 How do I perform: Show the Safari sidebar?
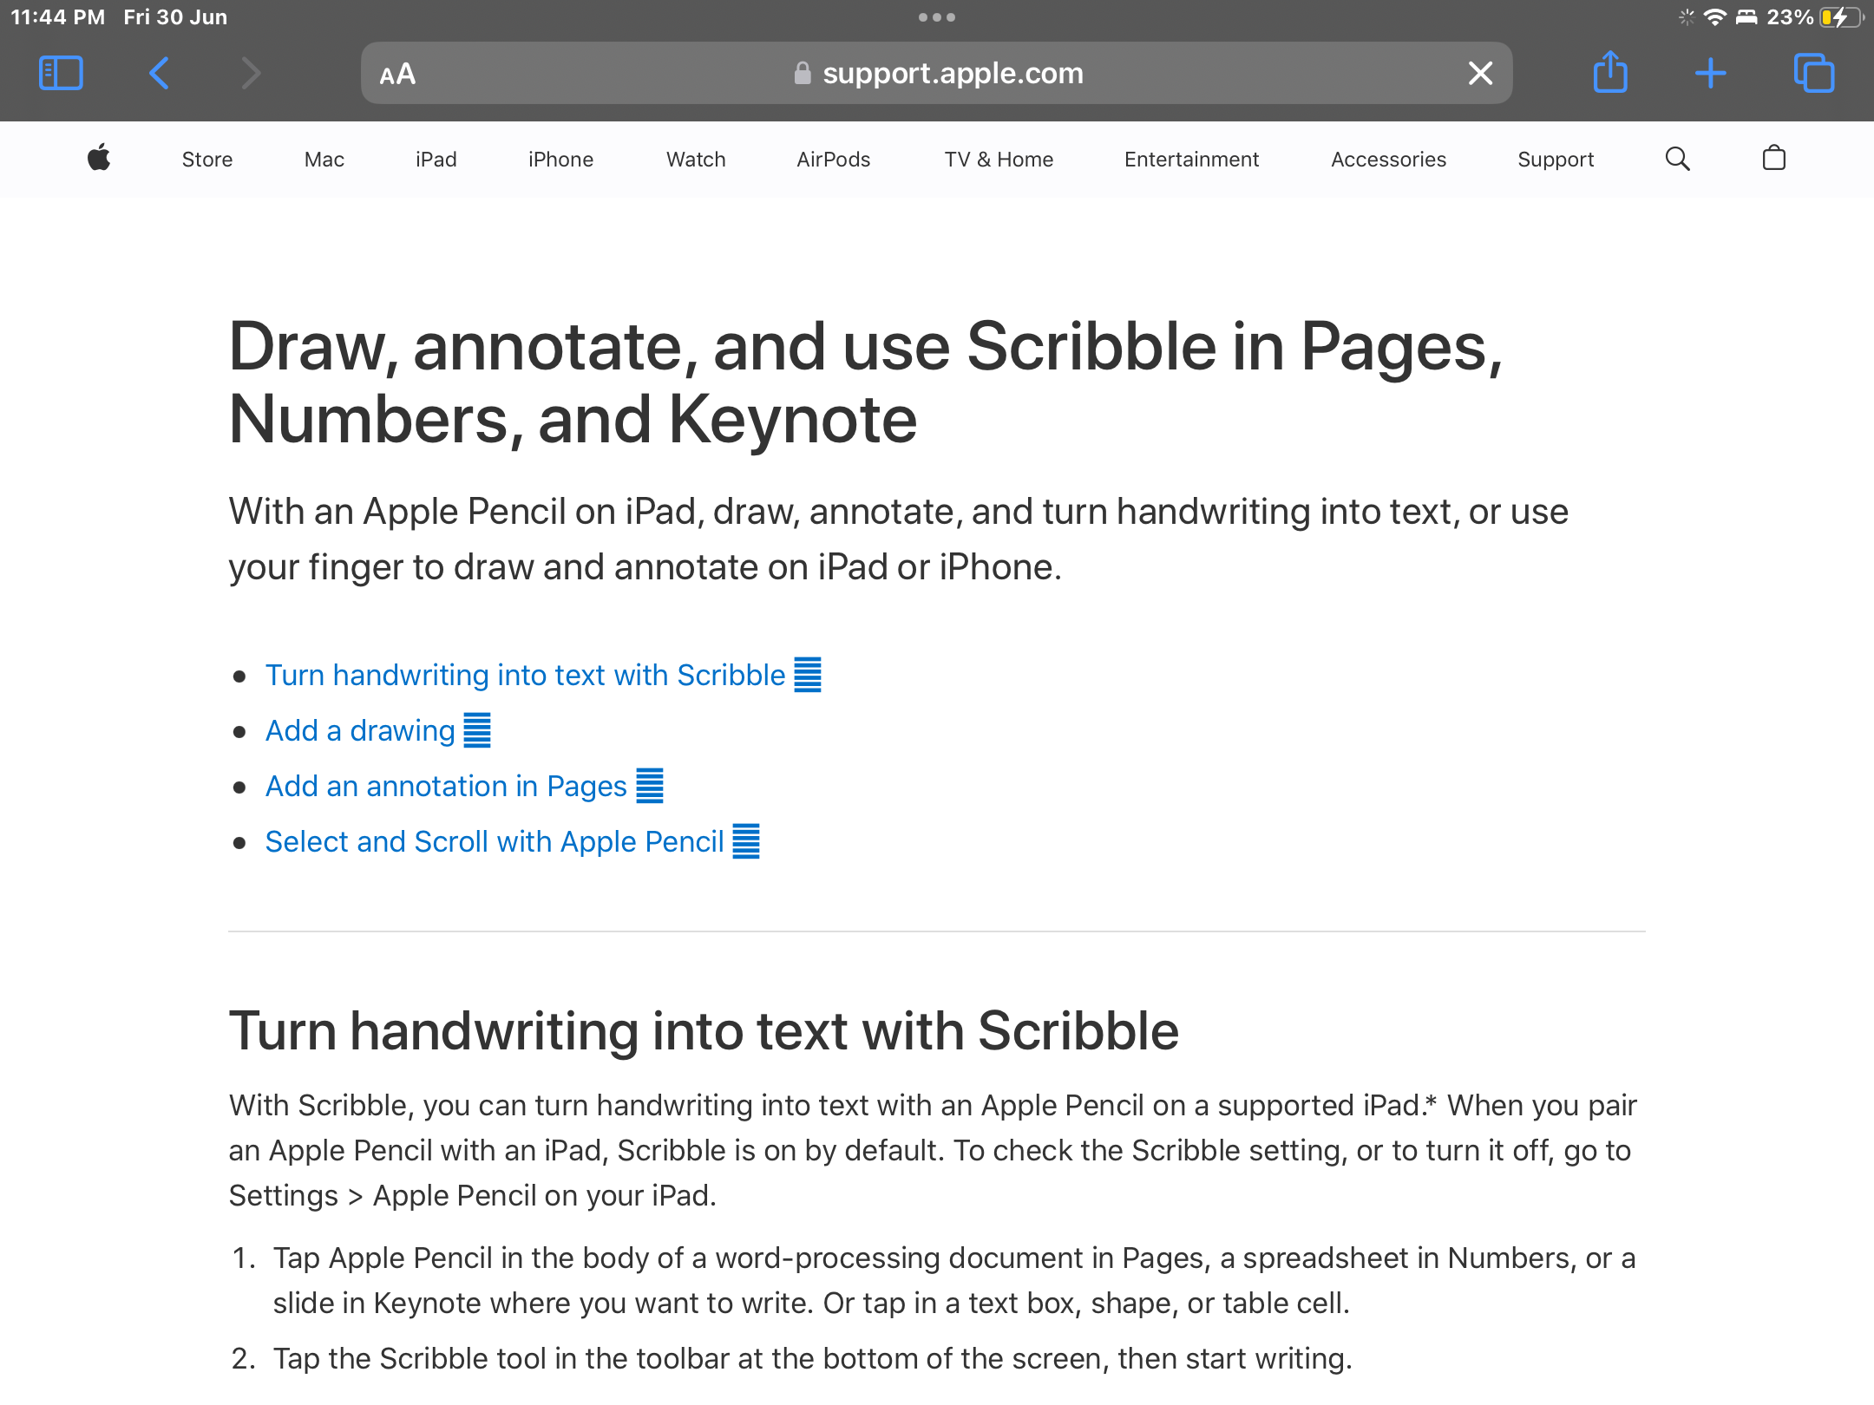pos(61,74)
